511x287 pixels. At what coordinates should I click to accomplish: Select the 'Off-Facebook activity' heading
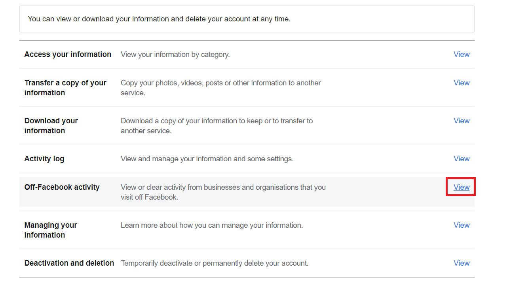coord(62,187)
